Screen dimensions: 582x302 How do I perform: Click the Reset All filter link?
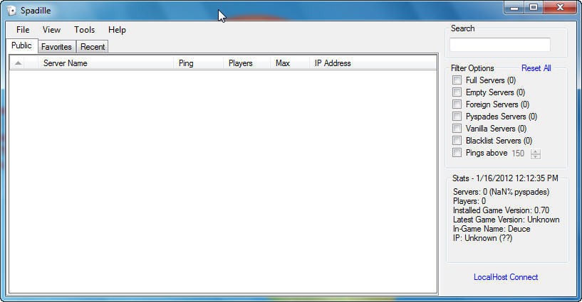coord(536,68)
